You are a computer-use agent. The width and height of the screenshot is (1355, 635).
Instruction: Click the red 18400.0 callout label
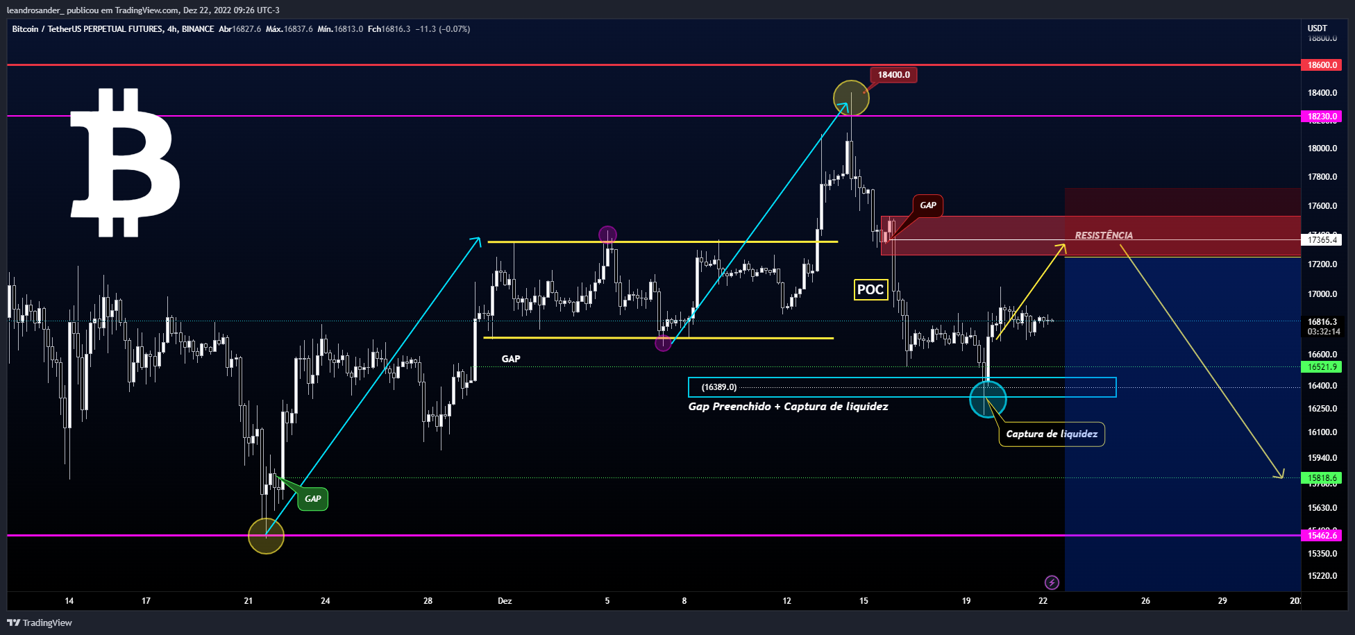click(893, 75)
